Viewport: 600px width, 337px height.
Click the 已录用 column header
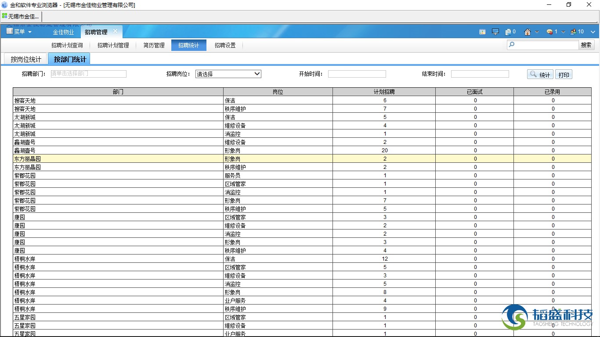(552, 92)
